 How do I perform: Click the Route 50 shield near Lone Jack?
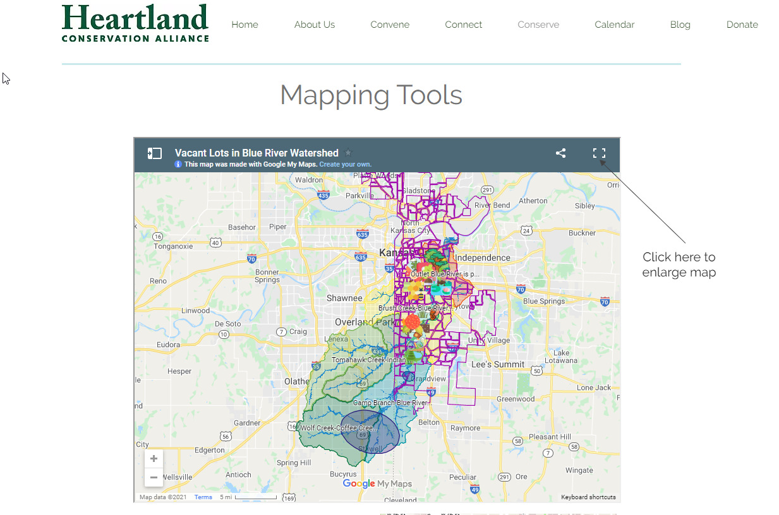537,371
